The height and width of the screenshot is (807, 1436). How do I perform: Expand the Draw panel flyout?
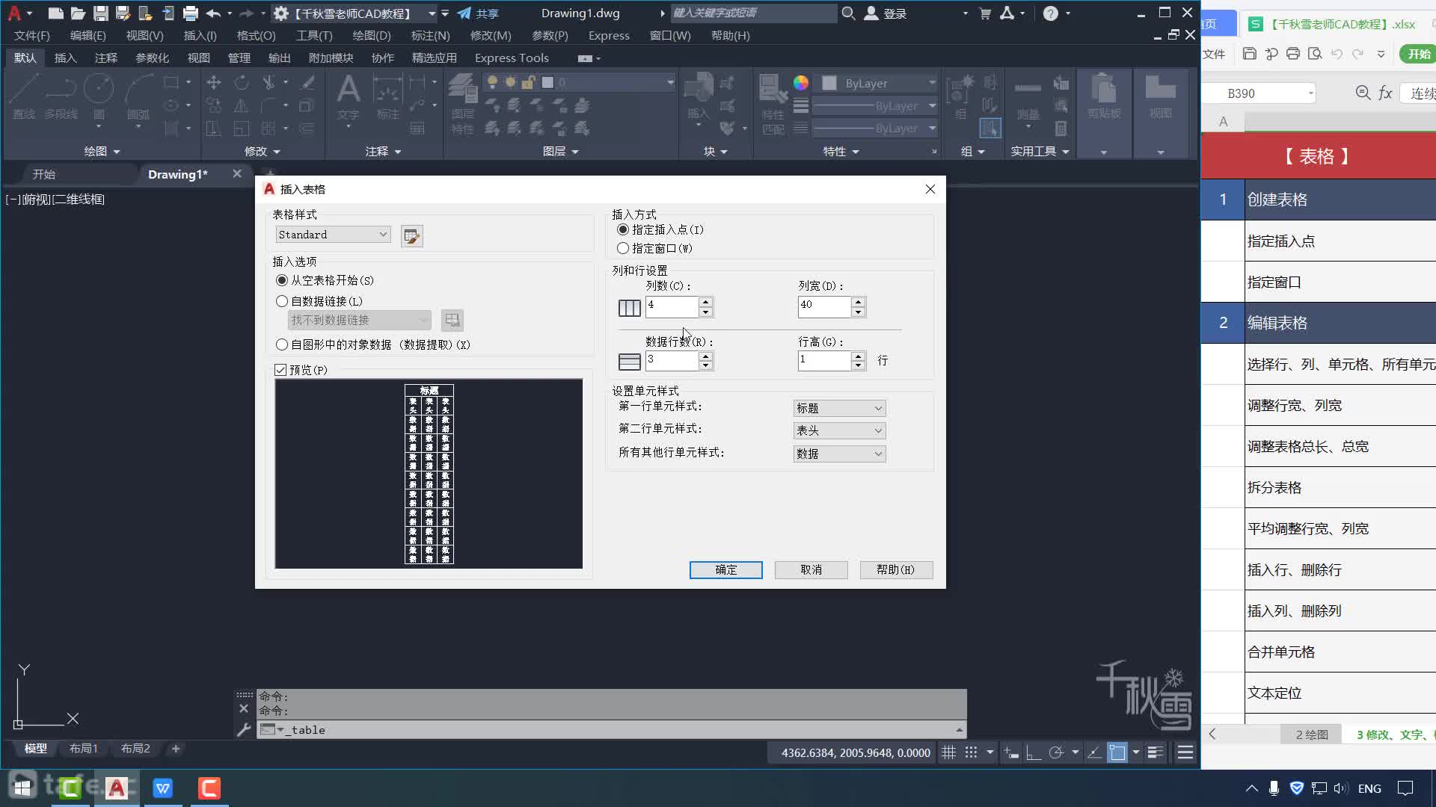pyautogui.click(x=102, y=151)
